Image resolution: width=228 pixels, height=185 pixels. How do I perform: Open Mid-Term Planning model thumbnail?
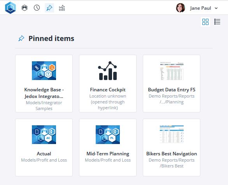(108, 135)
